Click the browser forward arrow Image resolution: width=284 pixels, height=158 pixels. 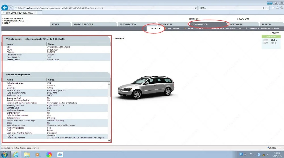coord(11,8)
